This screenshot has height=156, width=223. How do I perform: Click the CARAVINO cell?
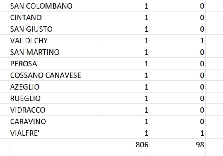[x=28, y=122]
